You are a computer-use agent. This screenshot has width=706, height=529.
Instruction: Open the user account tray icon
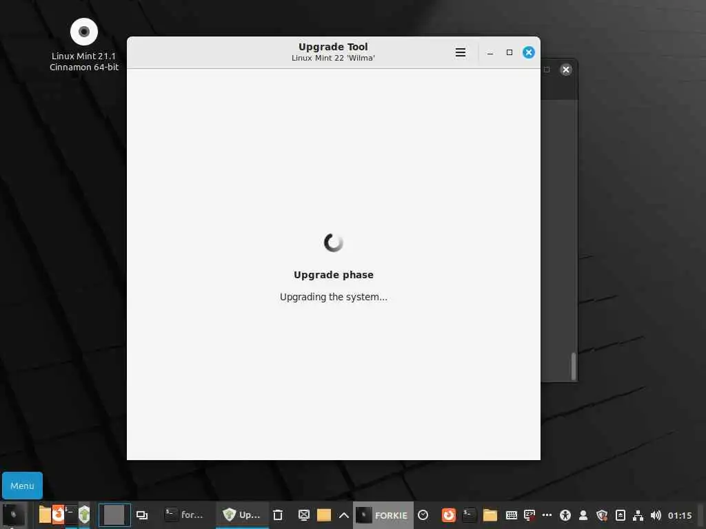(x=583, y=515)
